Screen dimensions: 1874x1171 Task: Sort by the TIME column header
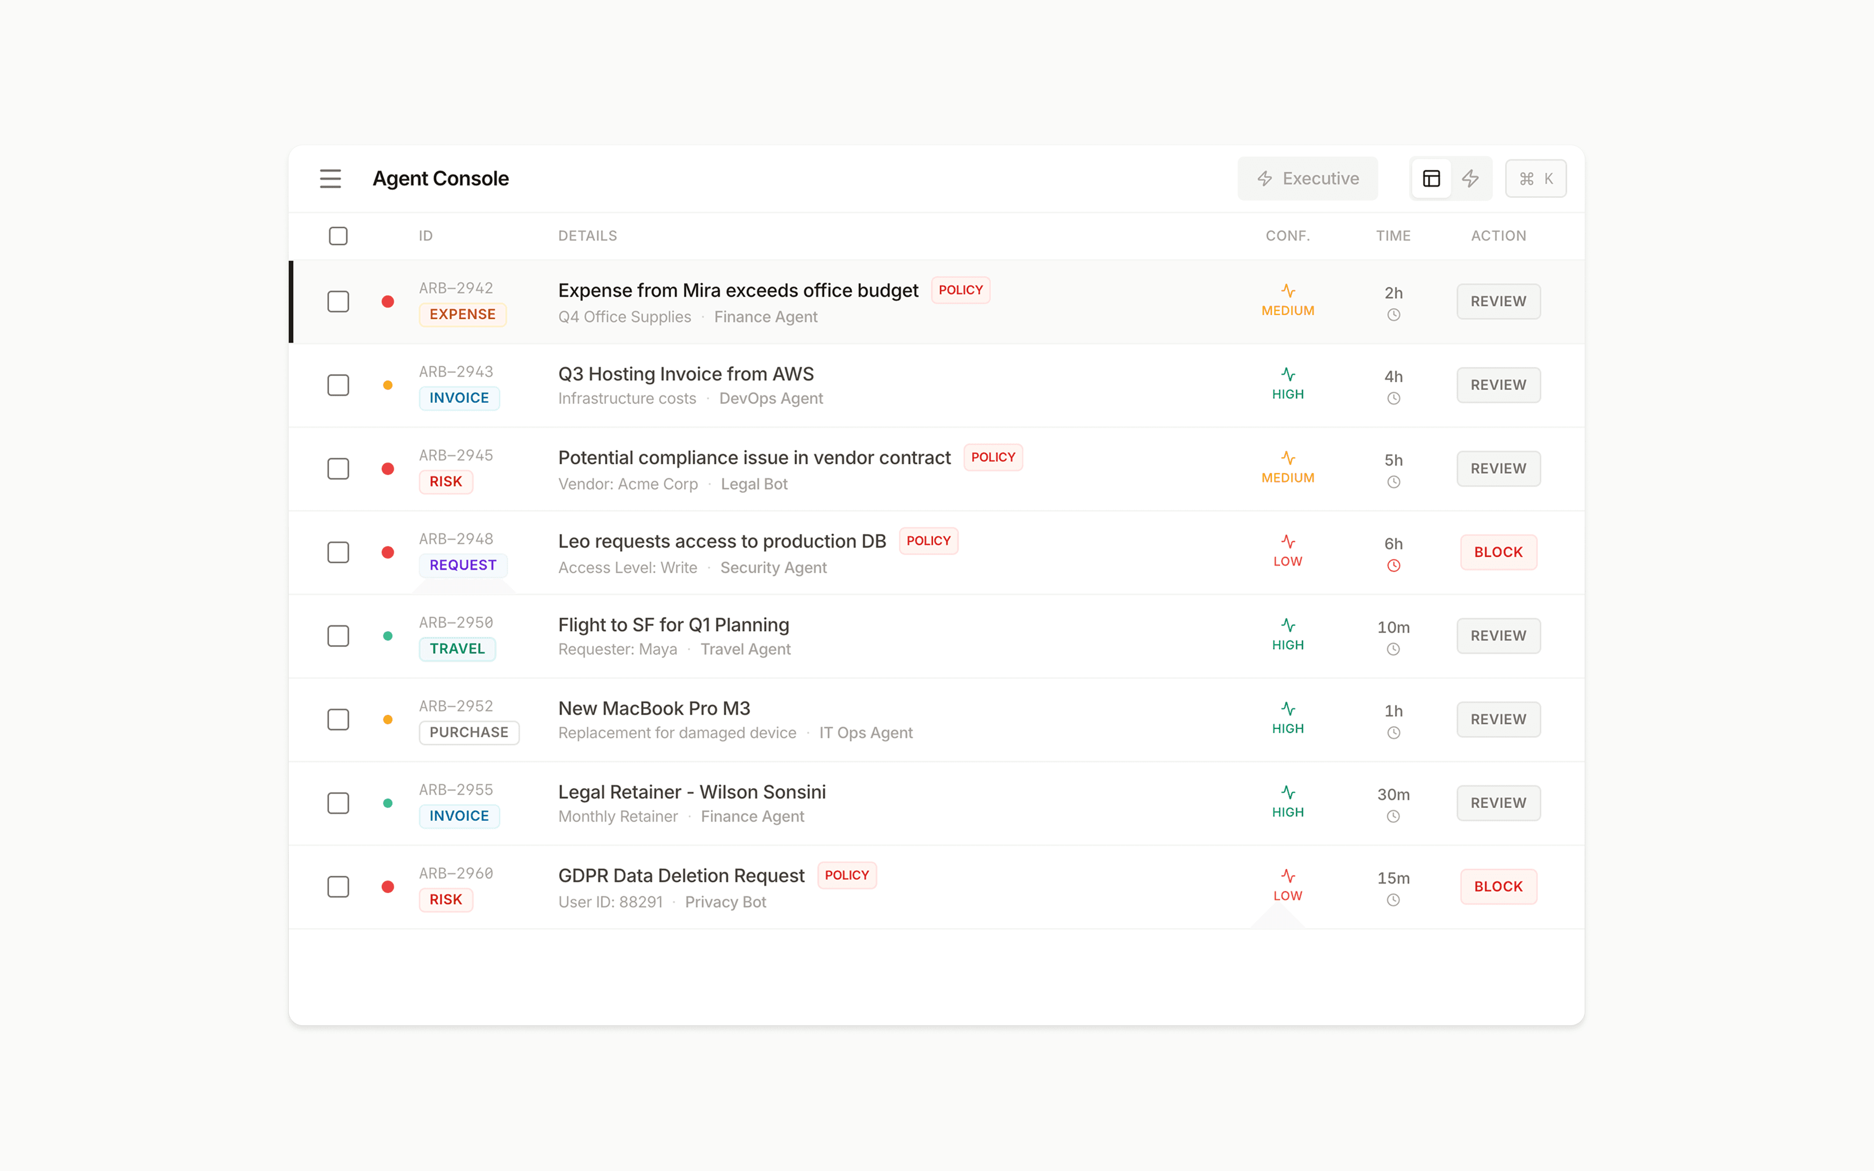(1393, 236)
